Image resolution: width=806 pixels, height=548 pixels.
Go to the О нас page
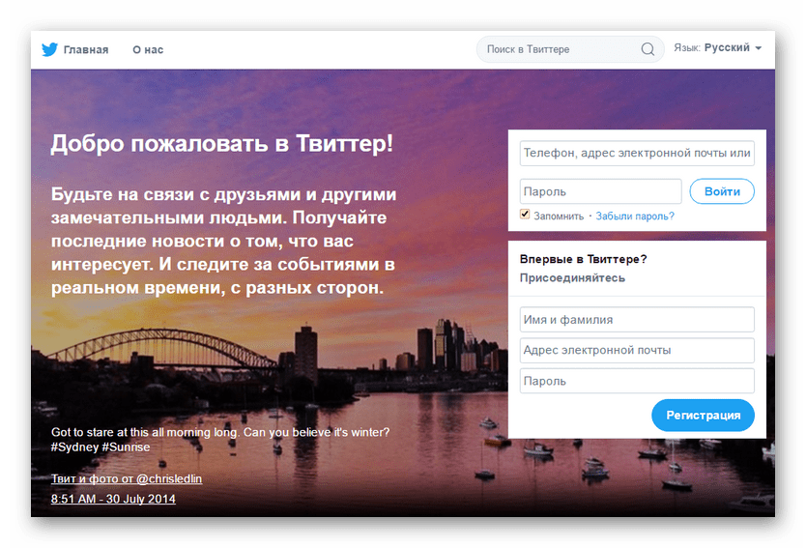coord(148,49)
